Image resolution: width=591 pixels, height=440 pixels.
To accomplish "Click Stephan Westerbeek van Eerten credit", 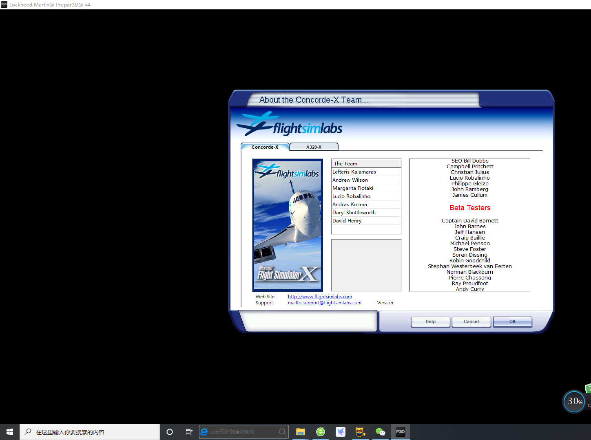I will pyautogui.click(x=470, y=266).
